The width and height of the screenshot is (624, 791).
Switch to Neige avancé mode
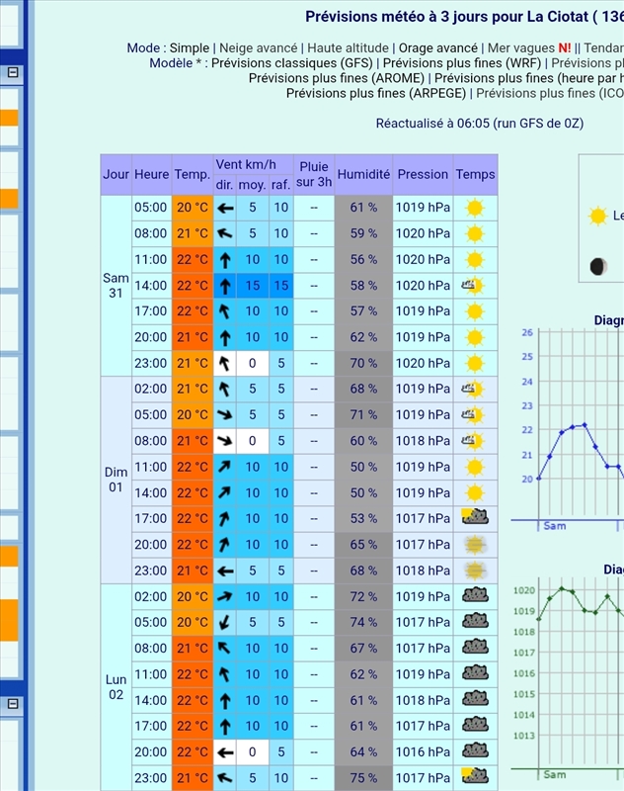259,47
